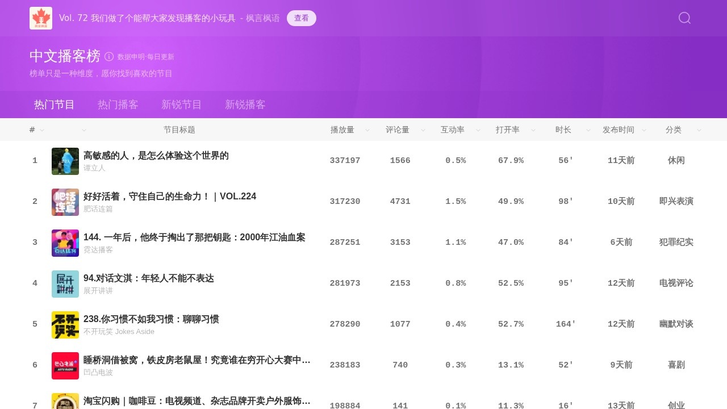Click the 查看 button in the banner
The image size is (727, 409).
click(x=302, y=18)
